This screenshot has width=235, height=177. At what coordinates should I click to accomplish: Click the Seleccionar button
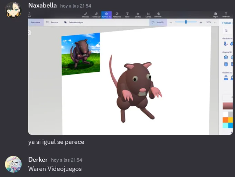(x=36, y=23)
